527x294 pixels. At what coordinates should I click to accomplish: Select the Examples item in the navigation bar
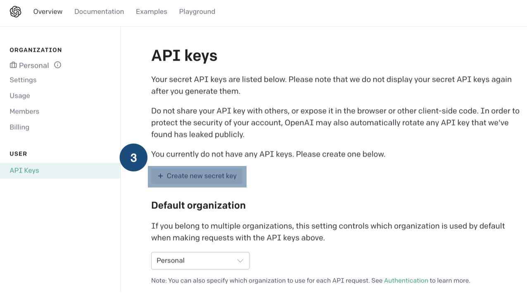pyautogui.click(x=151, y=12)
